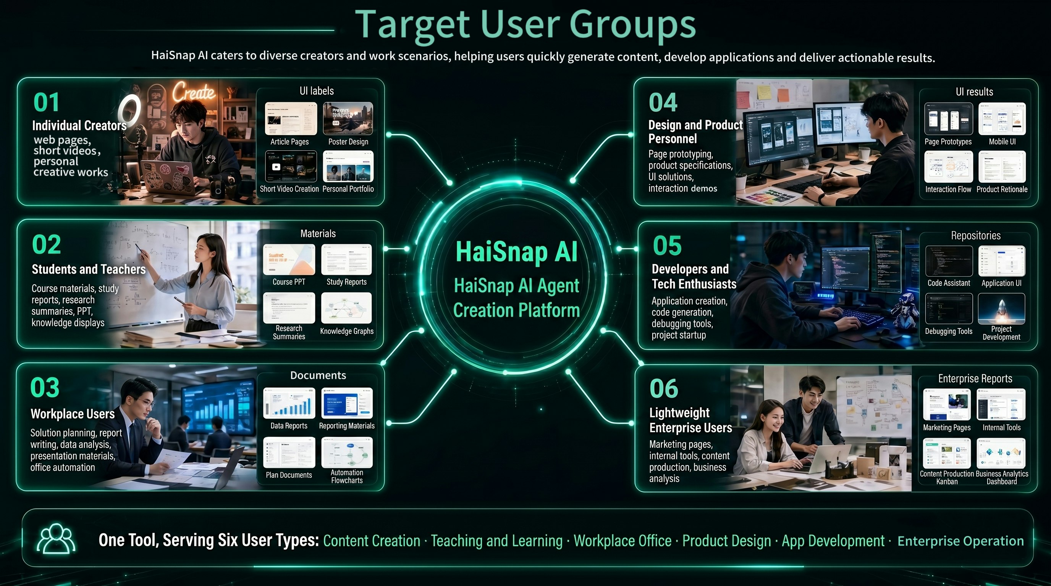Image resolution: width=1051 pixels, height=586 pixels.
Task: Open the Content Production Kanban thumbnail
Action: coord(947,453)
